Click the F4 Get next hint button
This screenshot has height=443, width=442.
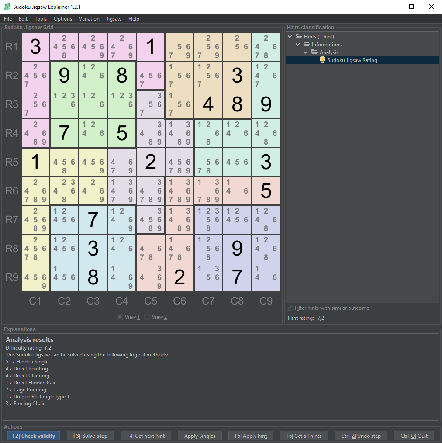click(146, 436)
